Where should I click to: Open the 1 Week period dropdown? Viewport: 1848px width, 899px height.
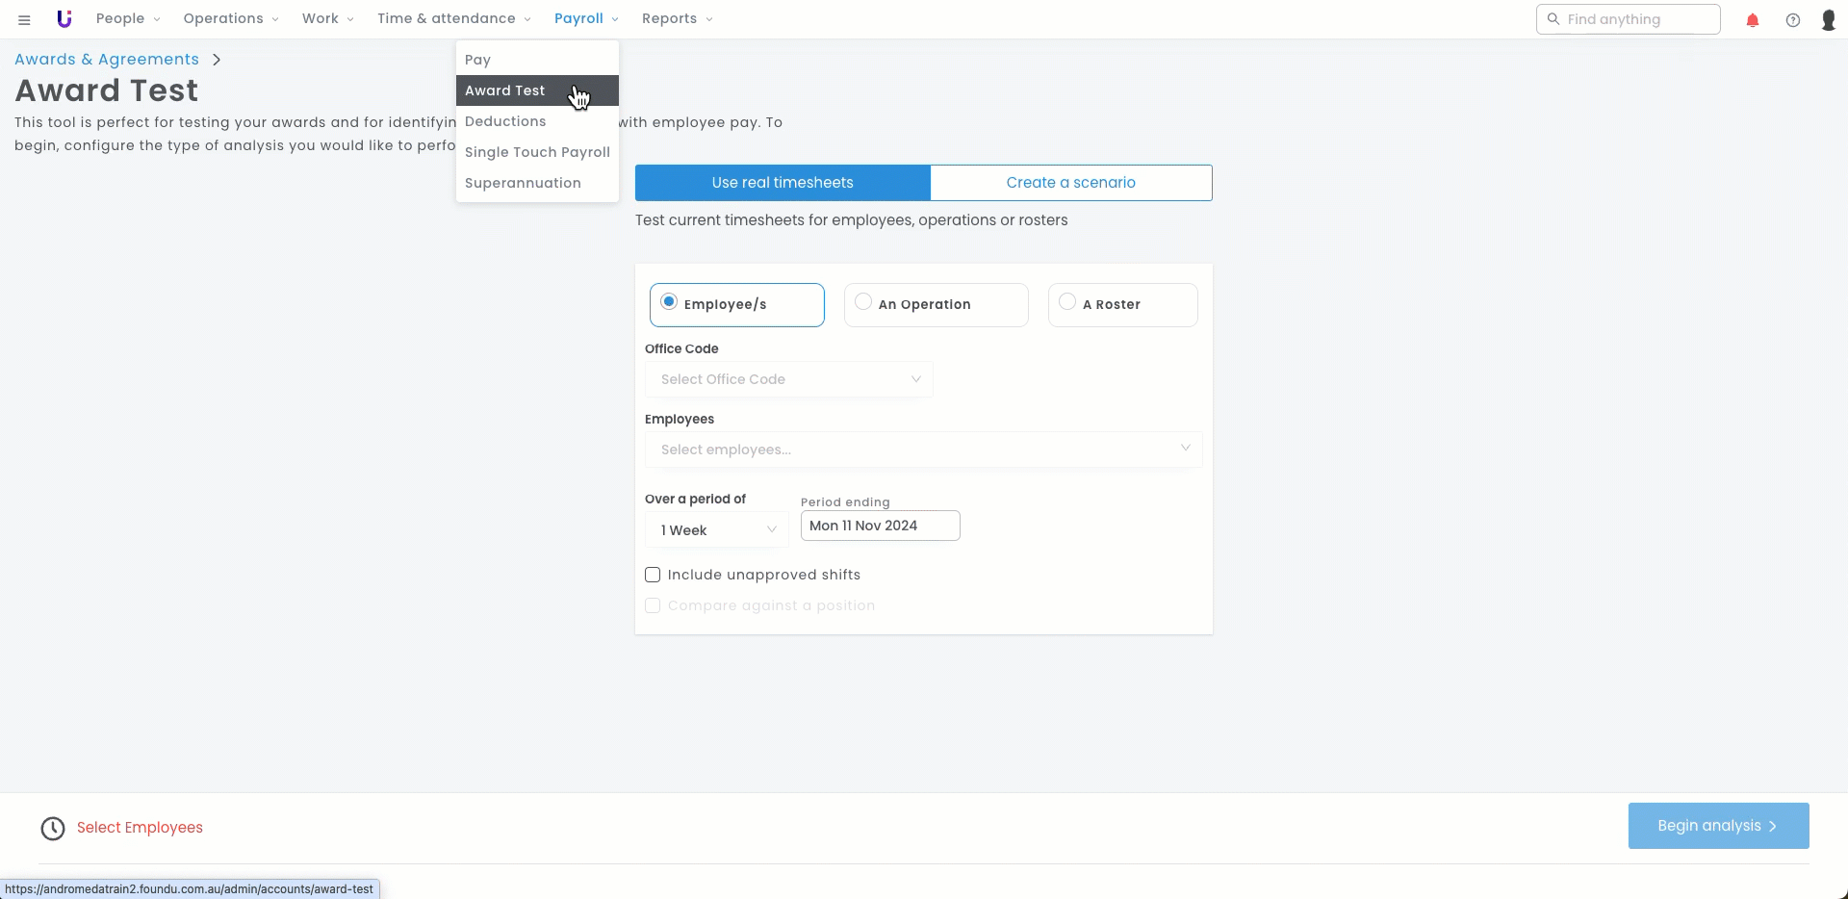717,530
